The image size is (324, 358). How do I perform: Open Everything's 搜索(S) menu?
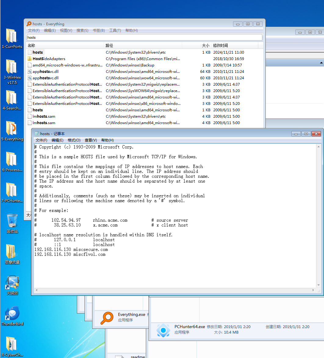point(82,30)
